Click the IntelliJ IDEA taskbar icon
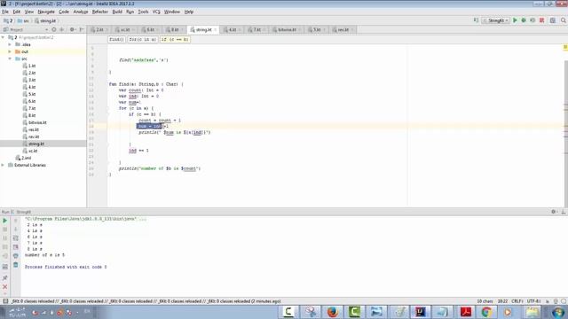Viewport: 568px width, 319px height. [x=420, y=311]
